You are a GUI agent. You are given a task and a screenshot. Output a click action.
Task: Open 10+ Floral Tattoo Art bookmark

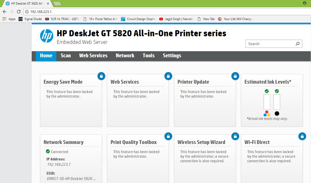[100, 19]
